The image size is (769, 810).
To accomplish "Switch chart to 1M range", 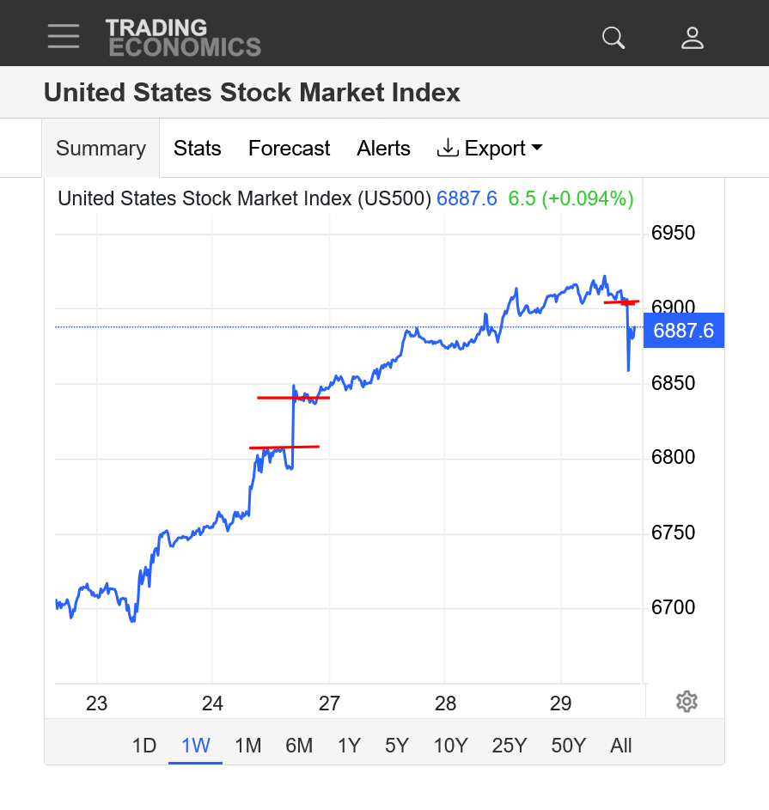I will pyautogui.click(x=247, y=745).
